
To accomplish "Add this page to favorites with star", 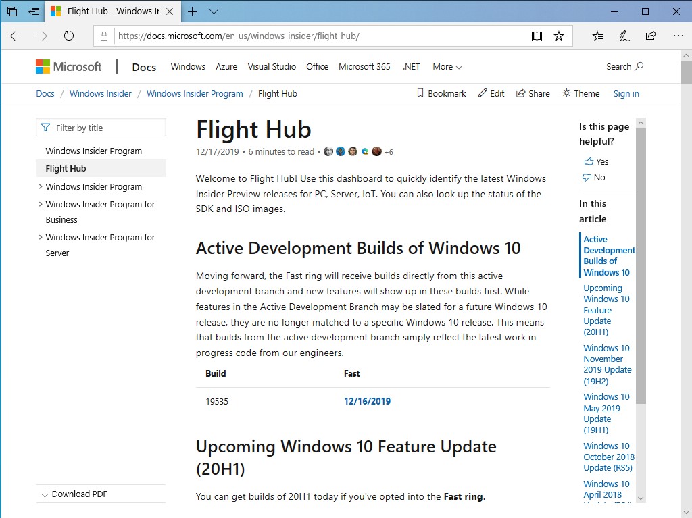I will tap(560, 36).
